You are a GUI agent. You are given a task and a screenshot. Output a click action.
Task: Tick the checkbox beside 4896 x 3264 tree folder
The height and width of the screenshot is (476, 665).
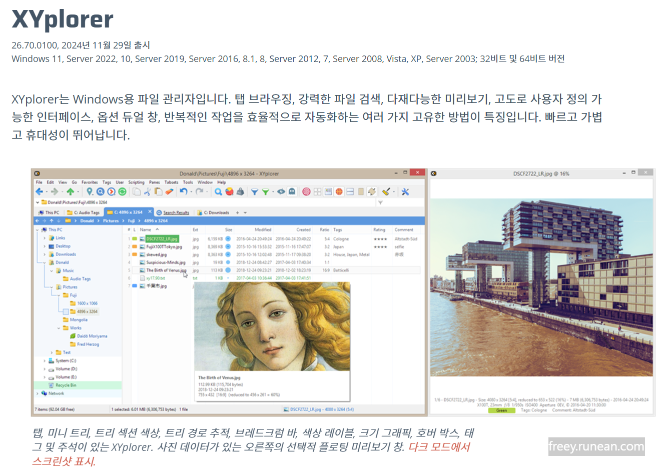66,311
